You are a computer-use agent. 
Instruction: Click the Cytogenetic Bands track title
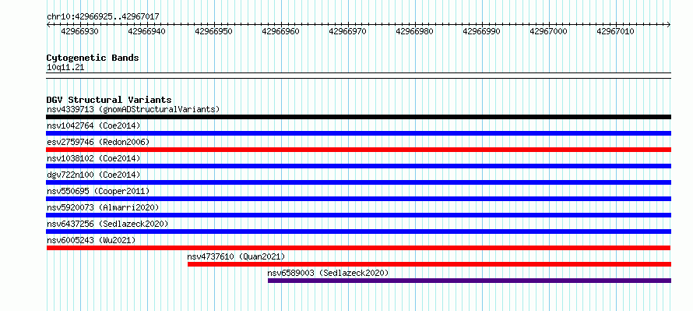coord(93,58)
